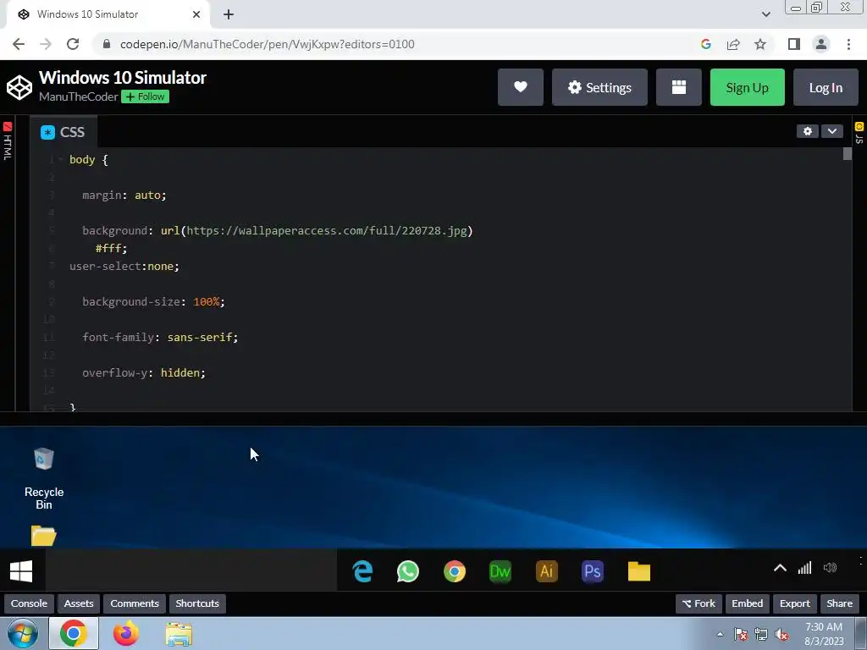Screen dimensions: 867x650
Task: Show hidden tray icons in host taskbar
Action: coord(720,634)
